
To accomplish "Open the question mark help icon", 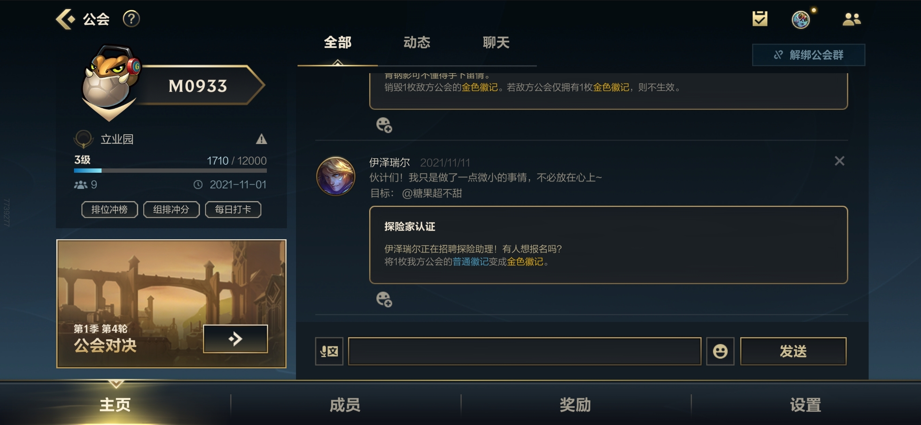I will [x=131, y=19].
